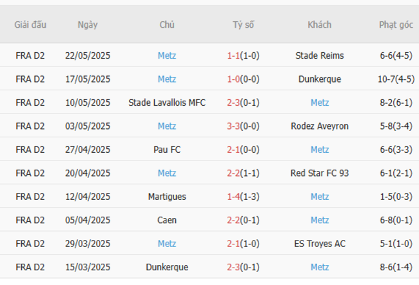Click the 3-3 score against Rodez Aveyron
This screenshot has width=419, height=285.
click(233, 126)
